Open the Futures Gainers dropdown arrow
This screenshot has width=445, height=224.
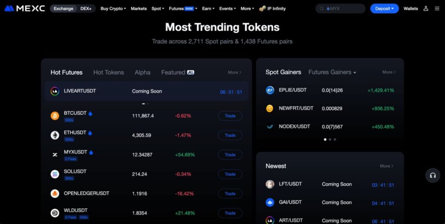pos(355,73)
